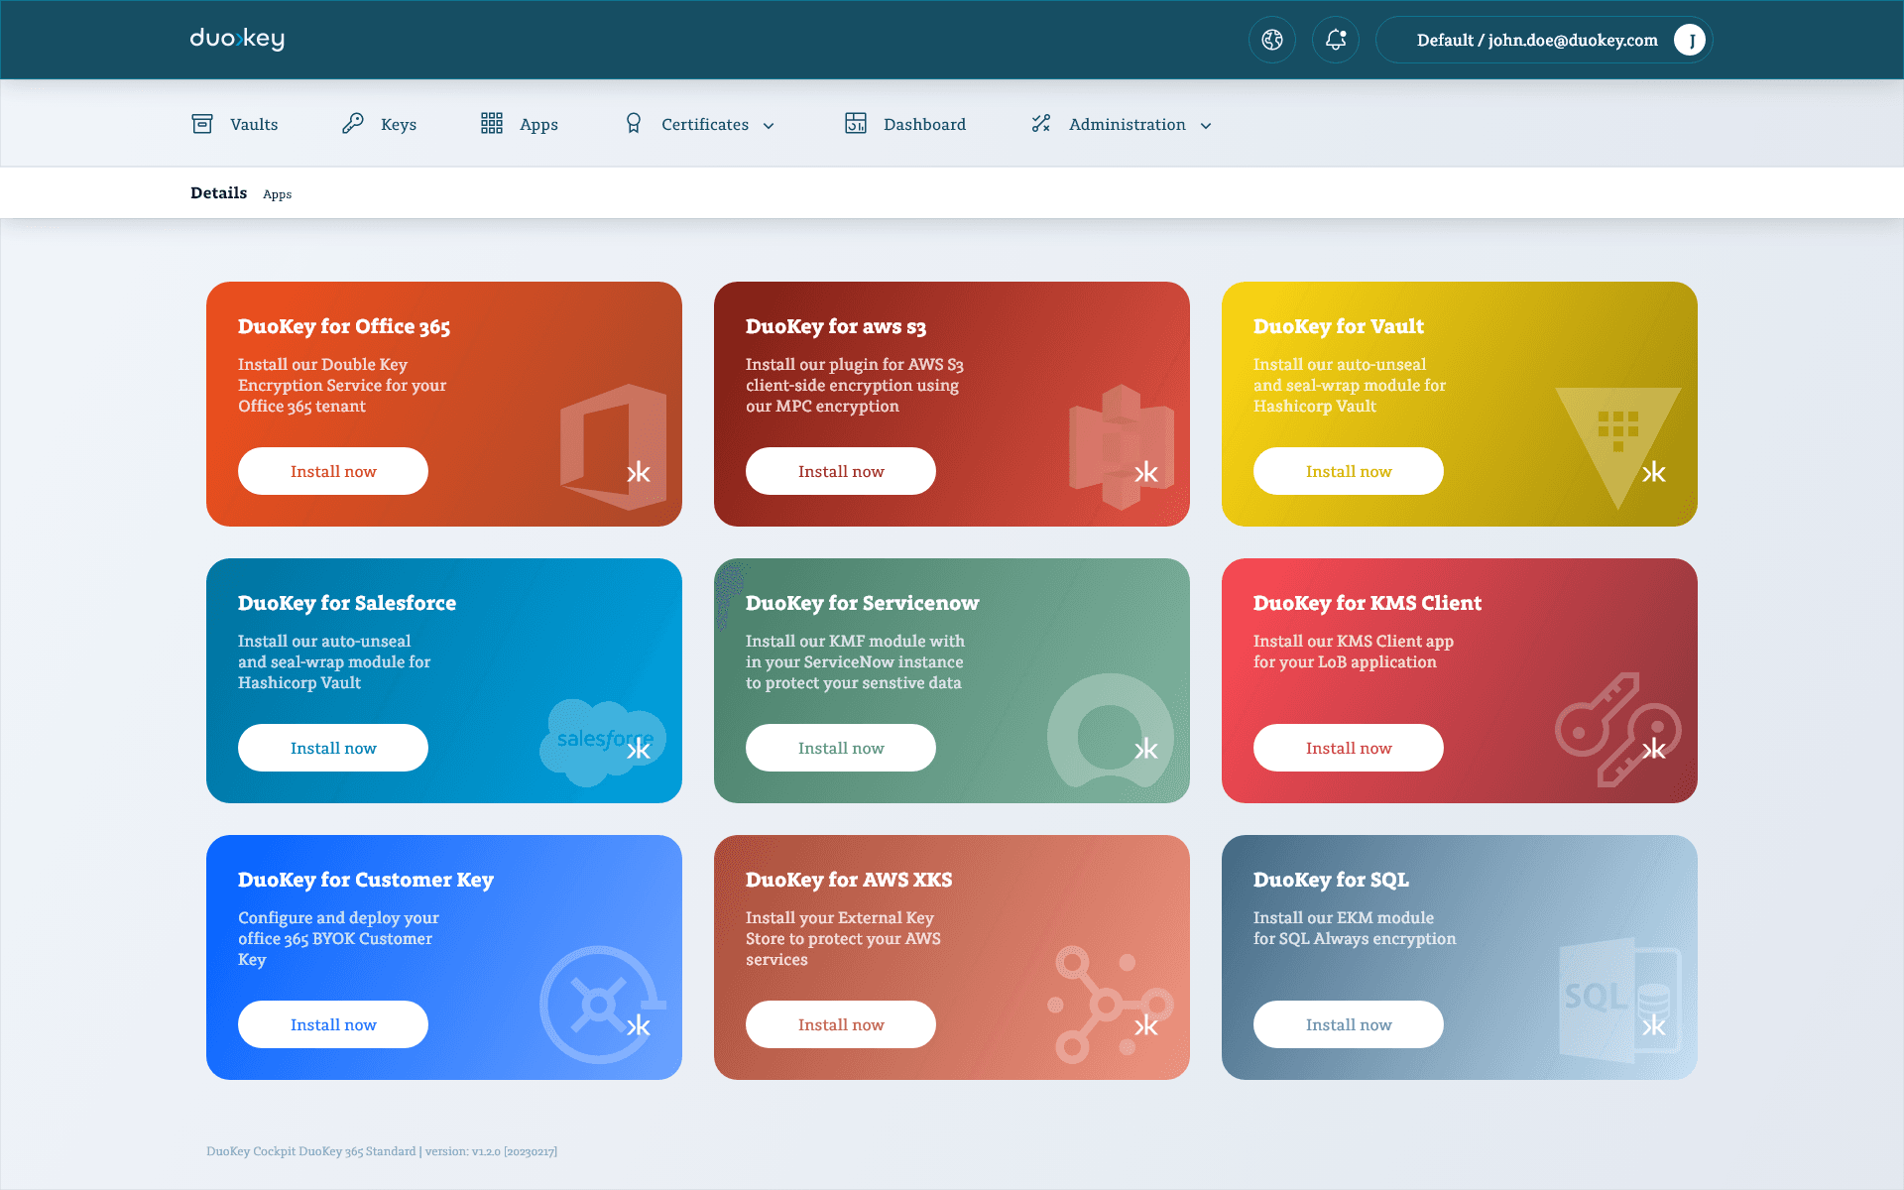
Task: Click the Apps grid icon
Action: coord(492,124)
